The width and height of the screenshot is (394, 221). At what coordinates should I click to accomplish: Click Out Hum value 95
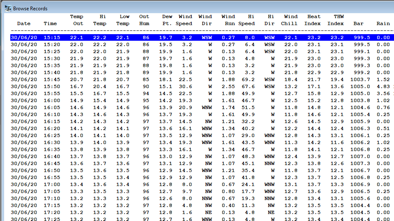pos(146,100)
